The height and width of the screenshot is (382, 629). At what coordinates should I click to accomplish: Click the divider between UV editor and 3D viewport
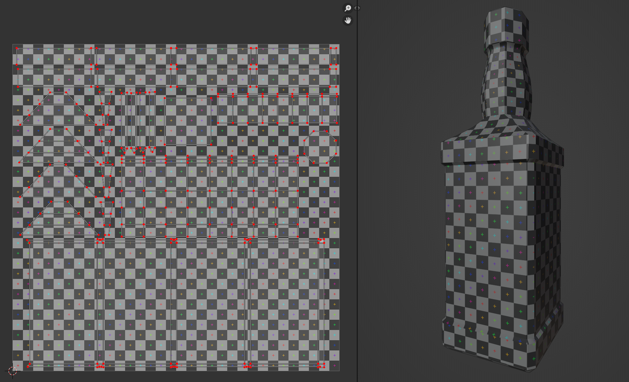[357, 191]
